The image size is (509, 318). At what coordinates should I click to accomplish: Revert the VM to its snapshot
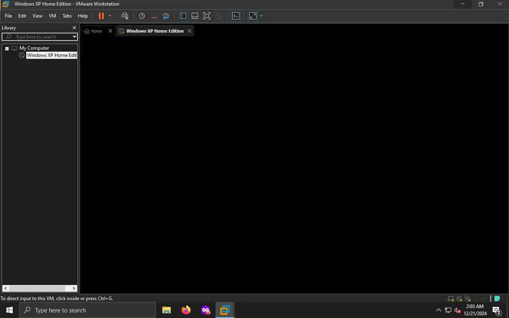tap(154, 16)
